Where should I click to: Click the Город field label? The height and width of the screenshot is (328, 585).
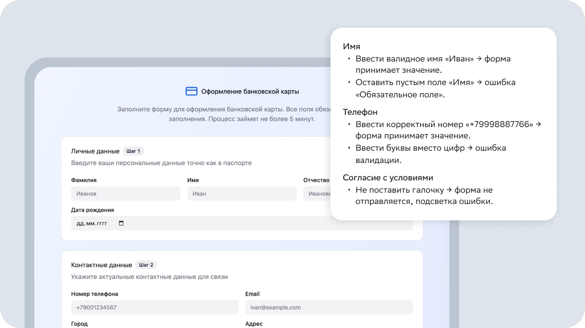79,324
